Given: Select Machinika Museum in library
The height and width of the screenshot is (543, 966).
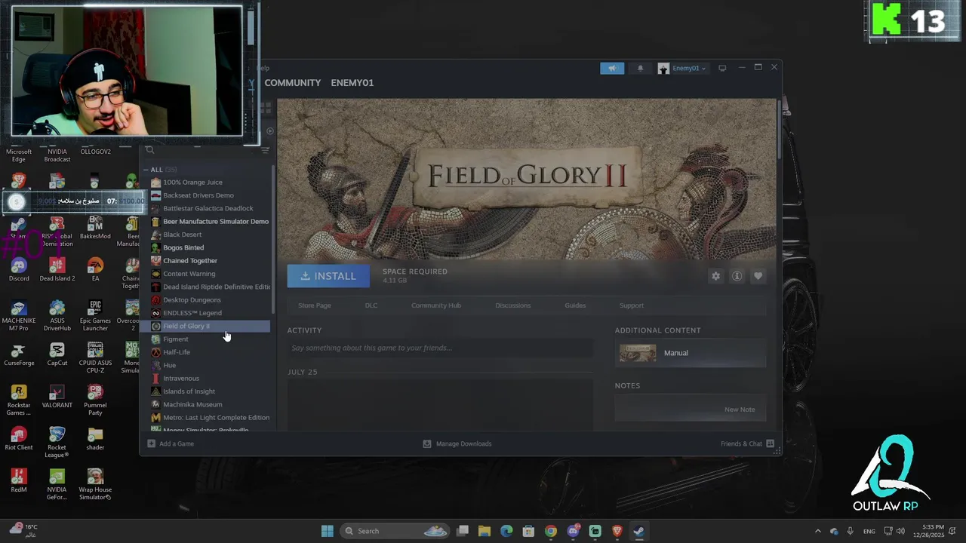Looking at the screenshot, I should click(192, 404).
